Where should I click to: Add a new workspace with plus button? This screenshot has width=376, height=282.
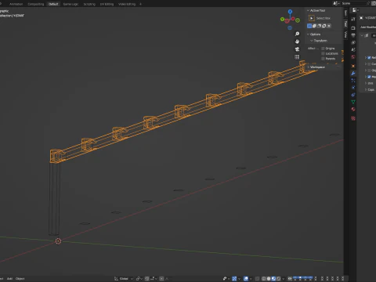140,4
